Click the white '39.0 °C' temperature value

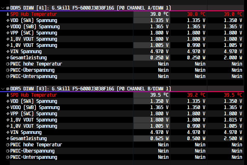tap(159, 14)
